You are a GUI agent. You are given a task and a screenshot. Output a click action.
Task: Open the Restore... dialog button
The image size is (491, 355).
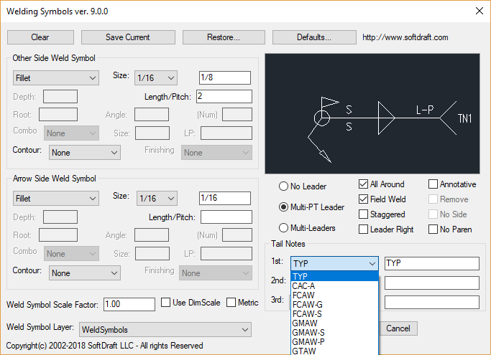point(223,37)
